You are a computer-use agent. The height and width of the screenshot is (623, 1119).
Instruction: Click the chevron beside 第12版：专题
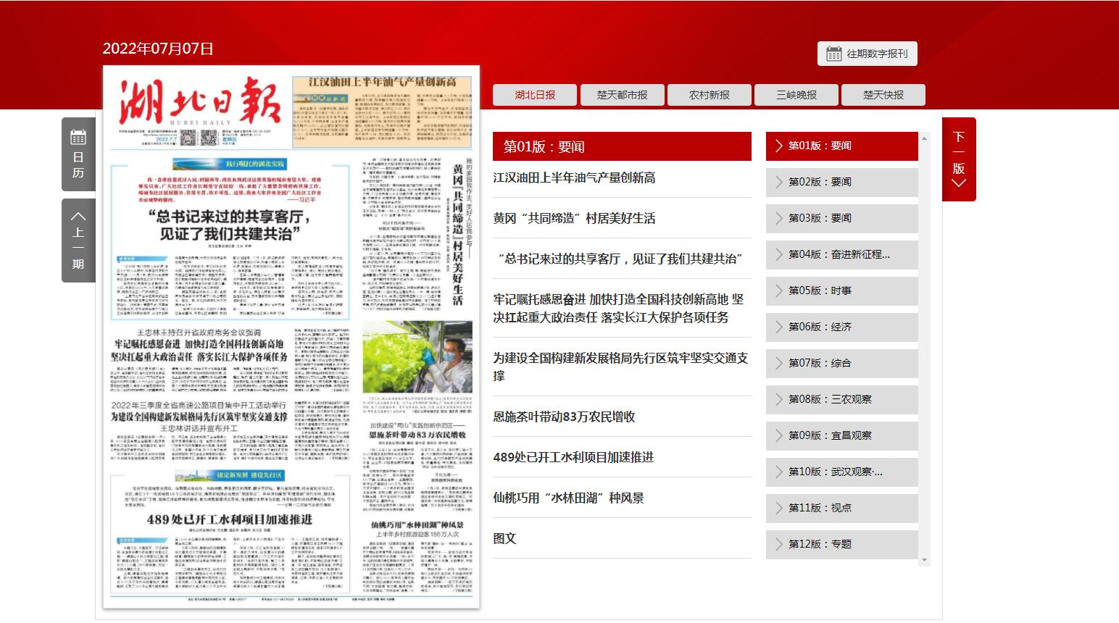point(779,544)
